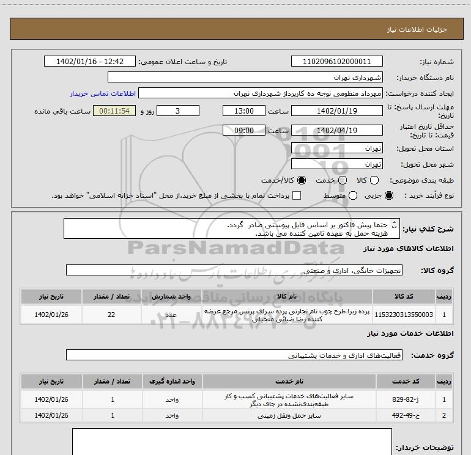
Task: Click the اطلاعات خدمات مورد نیاز heading
Action: 410,333
